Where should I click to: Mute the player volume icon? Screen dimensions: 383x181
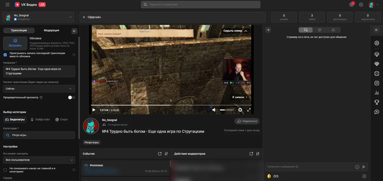click(214, 110)
